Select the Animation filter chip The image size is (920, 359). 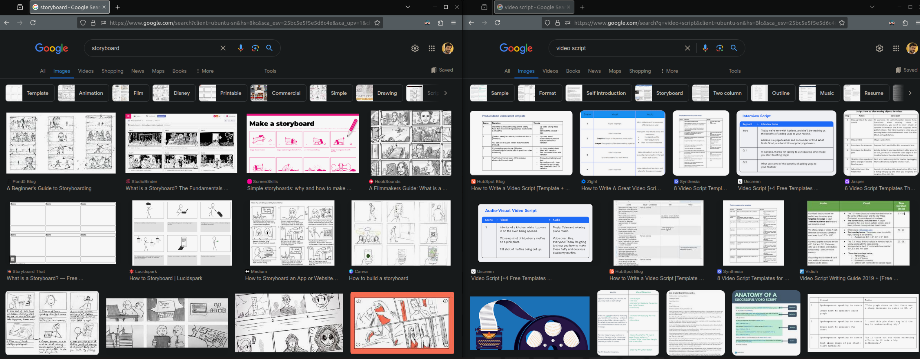(83, 93)
